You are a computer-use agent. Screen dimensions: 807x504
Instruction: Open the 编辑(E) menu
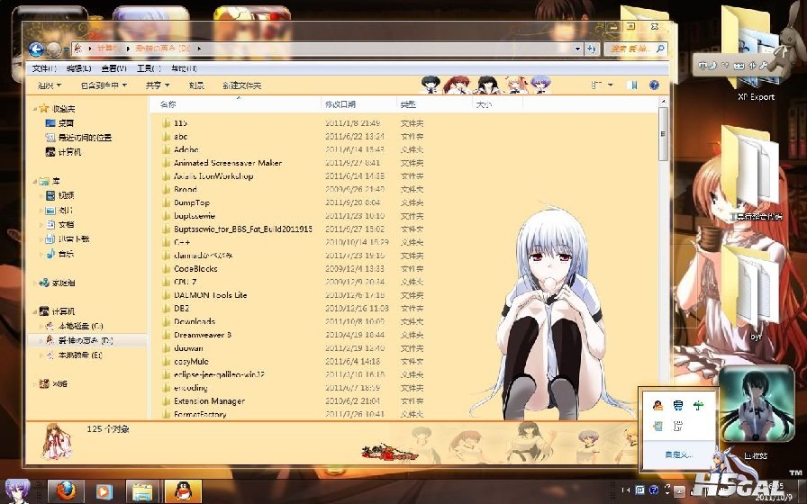coord(78,68)
